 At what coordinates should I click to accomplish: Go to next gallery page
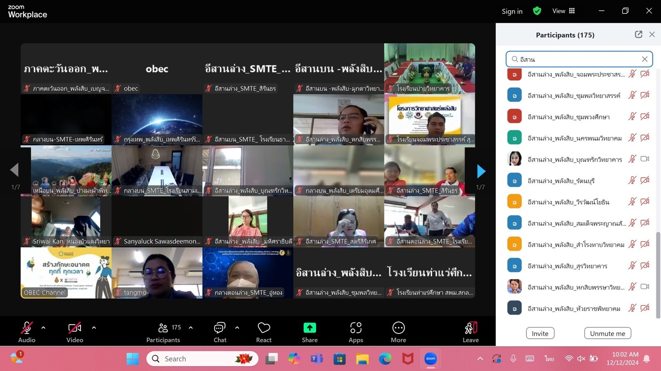481,171
